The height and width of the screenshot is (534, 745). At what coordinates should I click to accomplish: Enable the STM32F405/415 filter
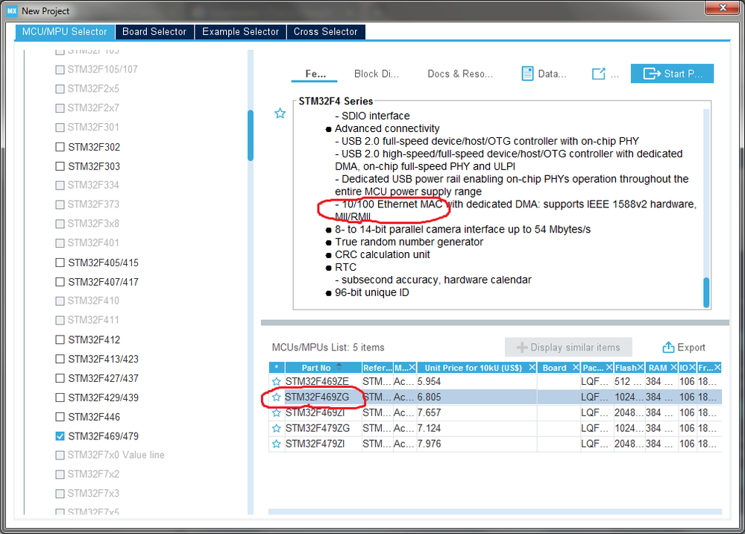(60, 263)
